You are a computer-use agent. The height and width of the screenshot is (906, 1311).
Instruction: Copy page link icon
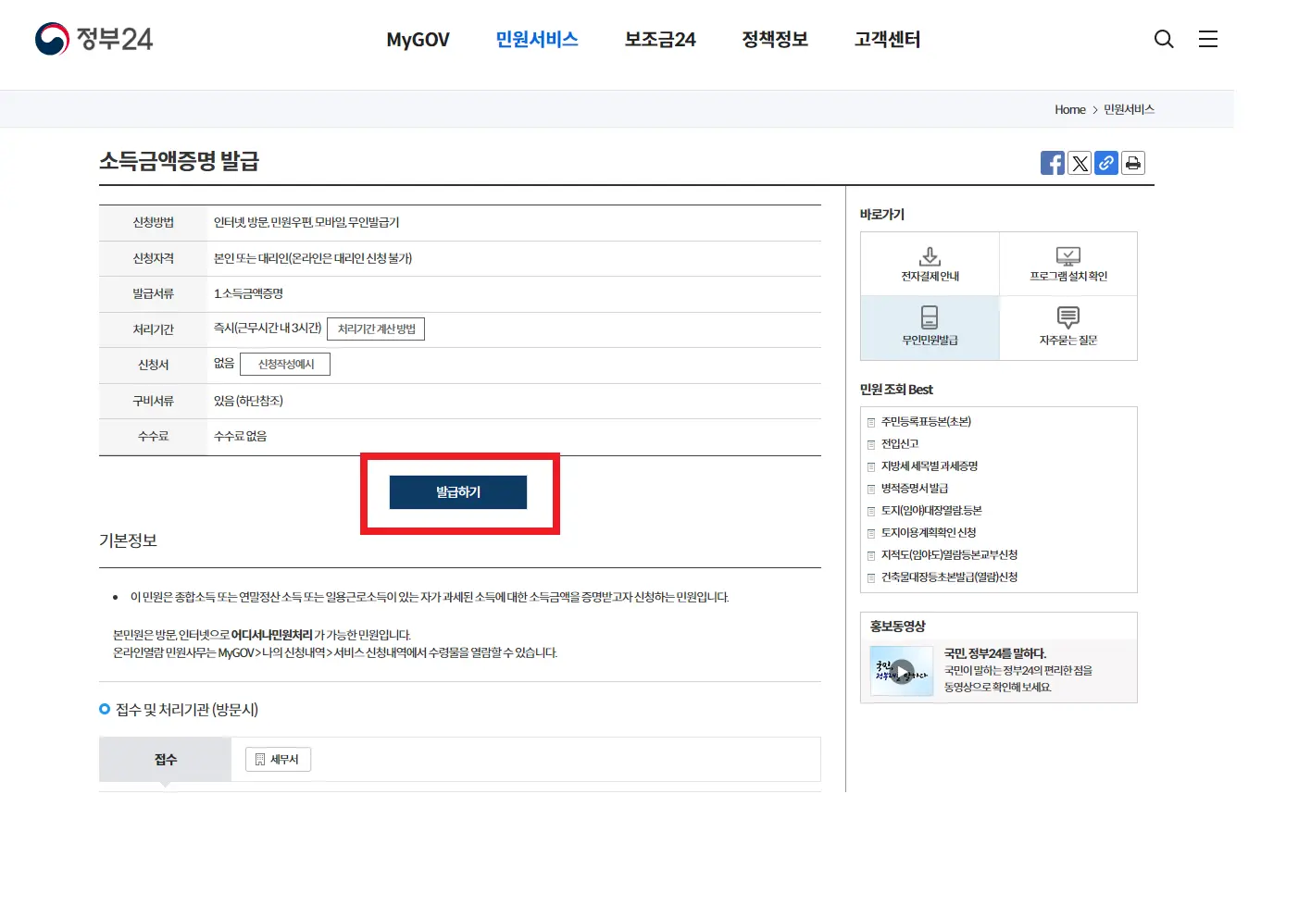click(1106, 163)
